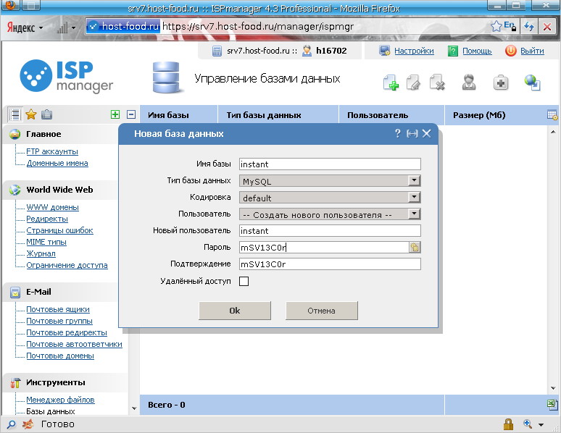561x433 pixels.
Task: Click the generate password icon beside Пароль
Action: point(415,248)
